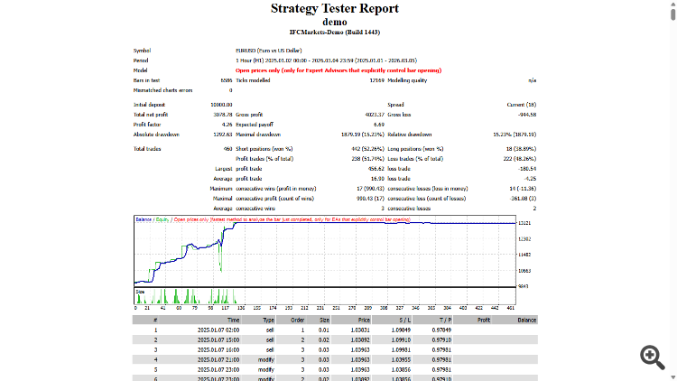Click the 'Profit' table column header

click(x=484, y=321)
